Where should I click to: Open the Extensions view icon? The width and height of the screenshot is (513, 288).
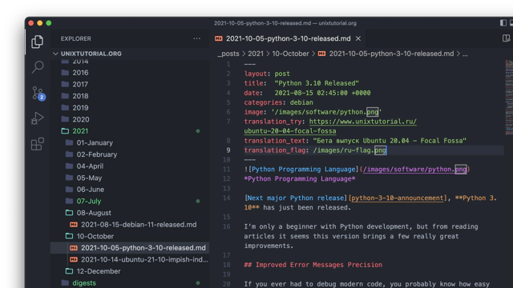[38, 144]
